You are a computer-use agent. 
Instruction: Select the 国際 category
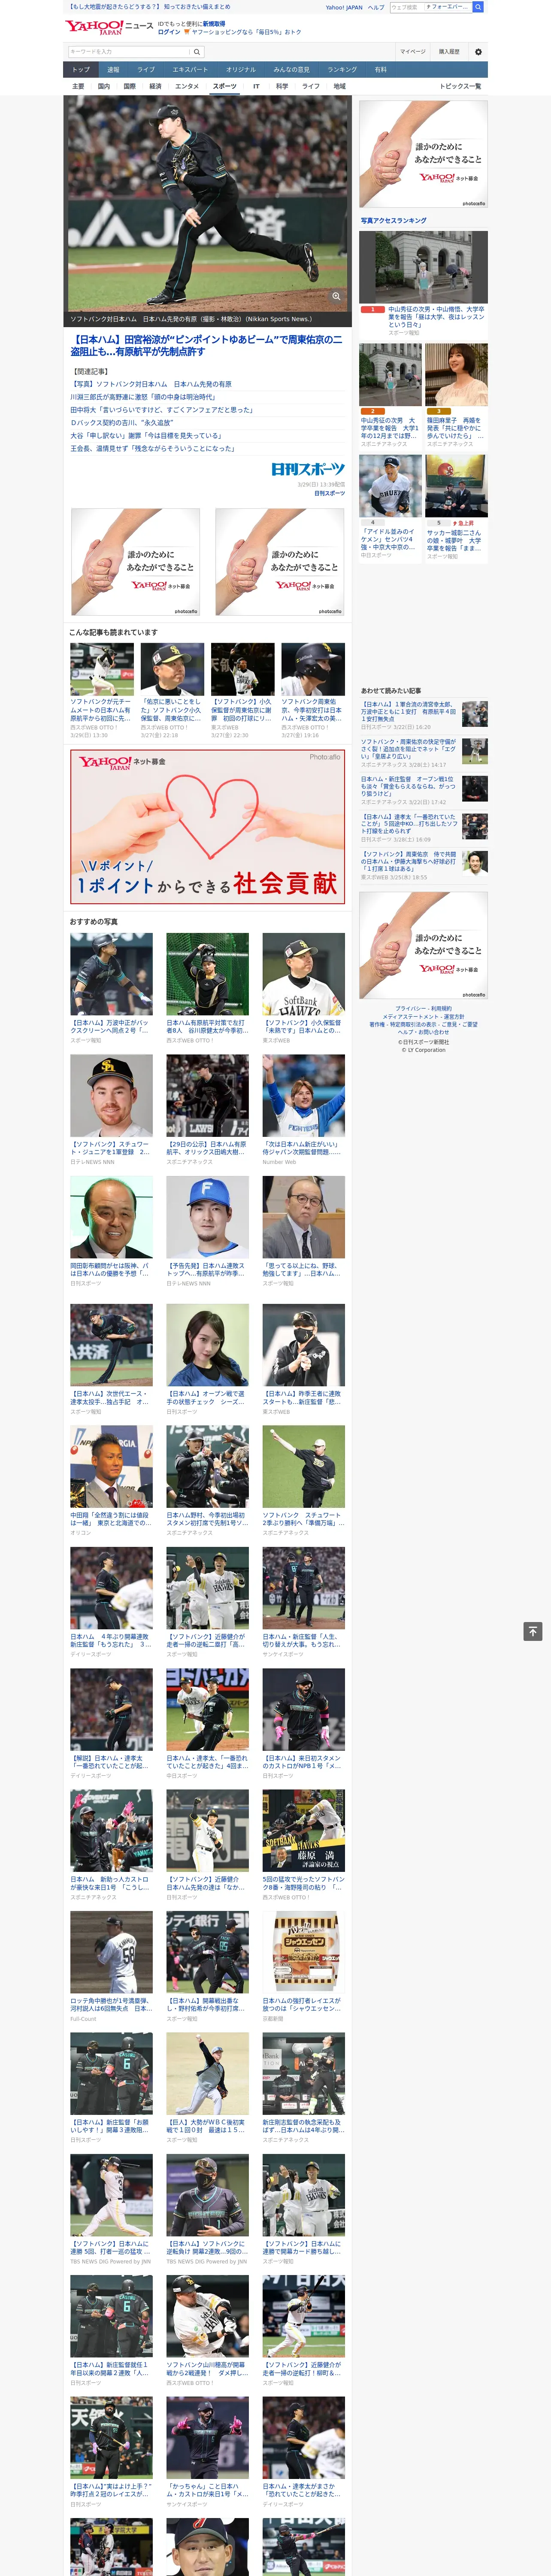pos(129,86)
